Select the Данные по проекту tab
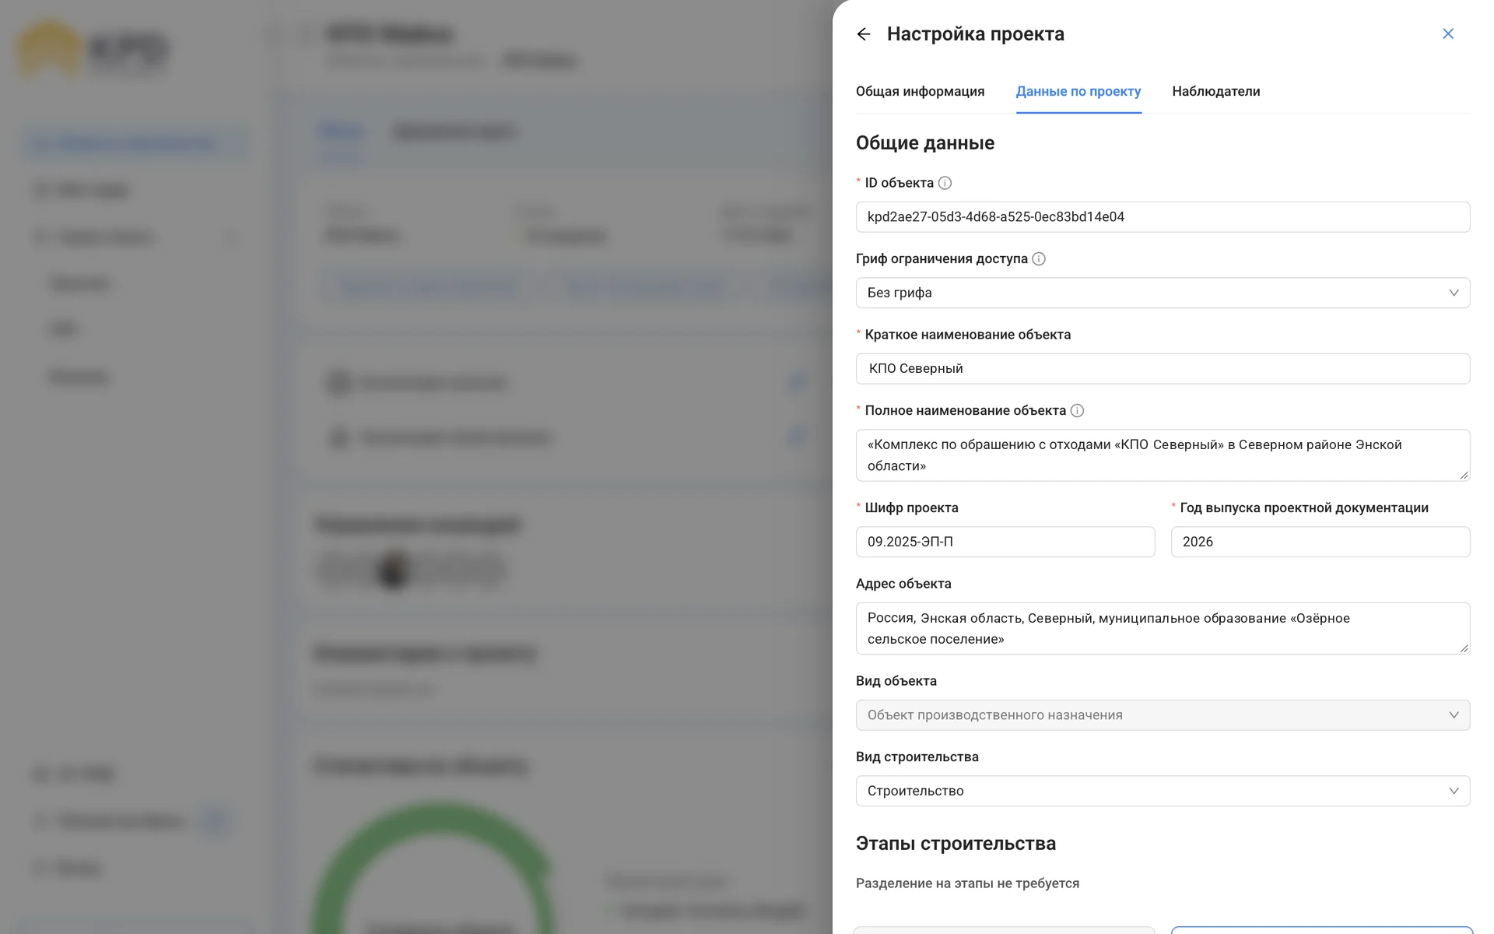 1078,91
